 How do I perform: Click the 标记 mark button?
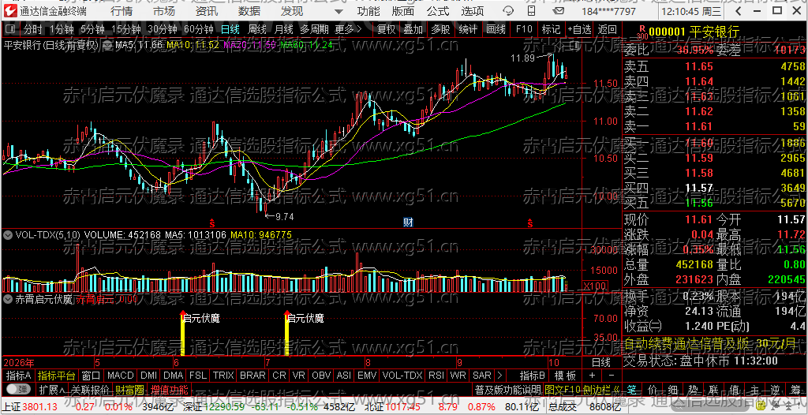(551, 29)
